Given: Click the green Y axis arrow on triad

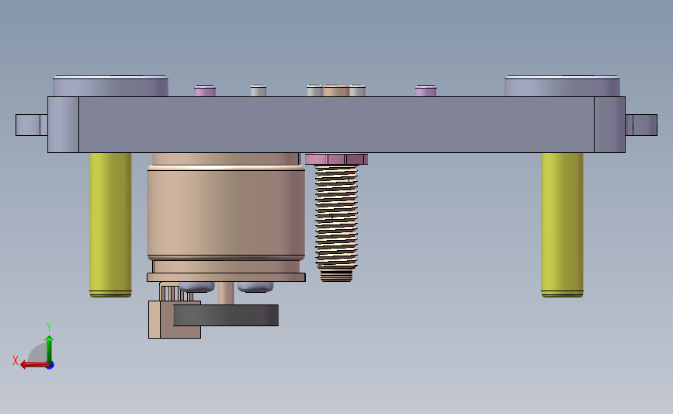Looking at the screenshot, I should [x=50, y=349].
